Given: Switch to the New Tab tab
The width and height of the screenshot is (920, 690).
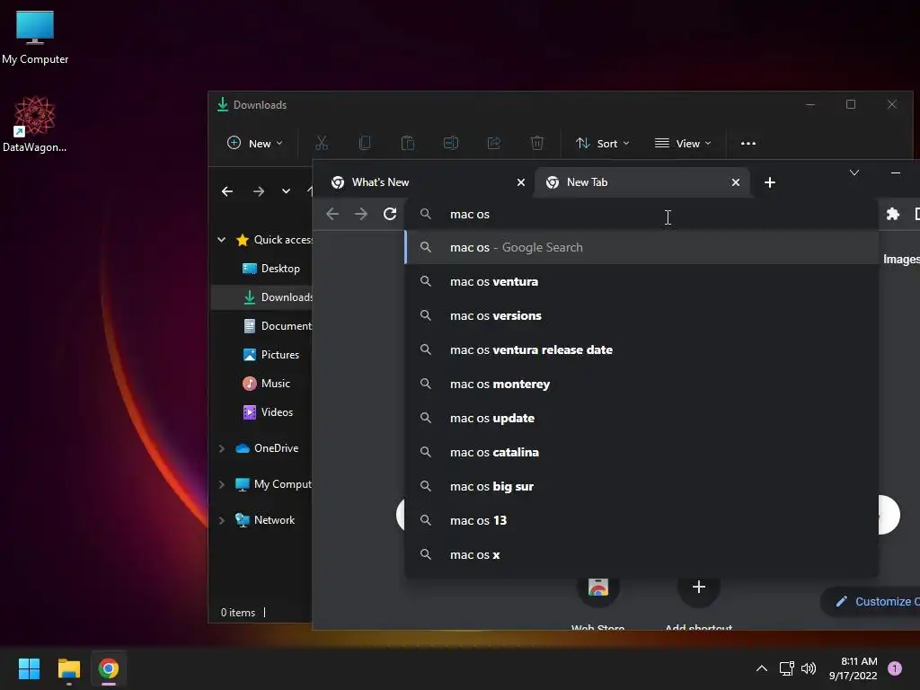Looking at the screenshot, I should pos(641,182).
